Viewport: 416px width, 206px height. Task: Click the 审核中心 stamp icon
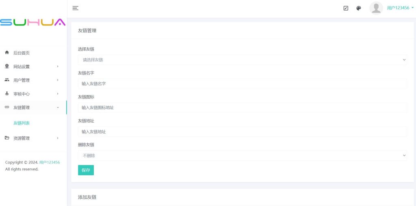7,93
